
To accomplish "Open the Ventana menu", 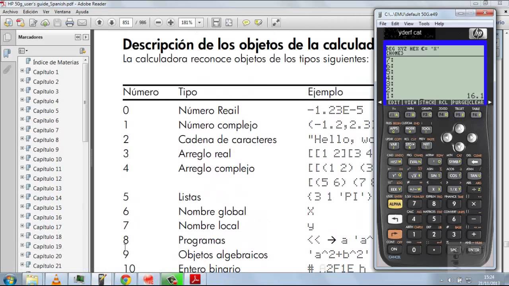I will pos(62,12).
